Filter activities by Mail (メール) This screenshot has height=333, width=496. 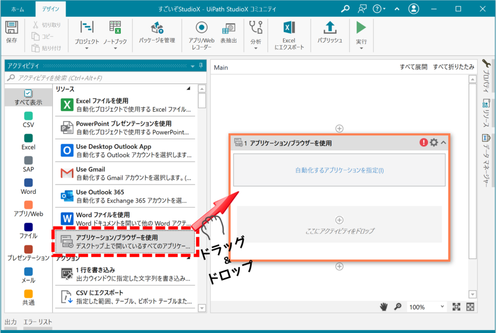[29, 275]
